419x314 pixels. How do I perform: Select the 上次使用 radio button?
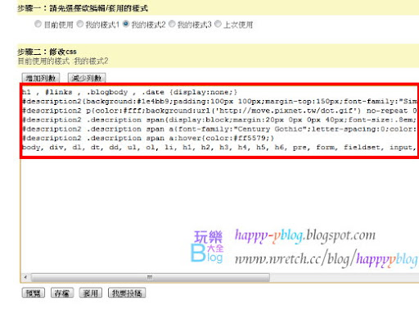[x=218, y=24]
